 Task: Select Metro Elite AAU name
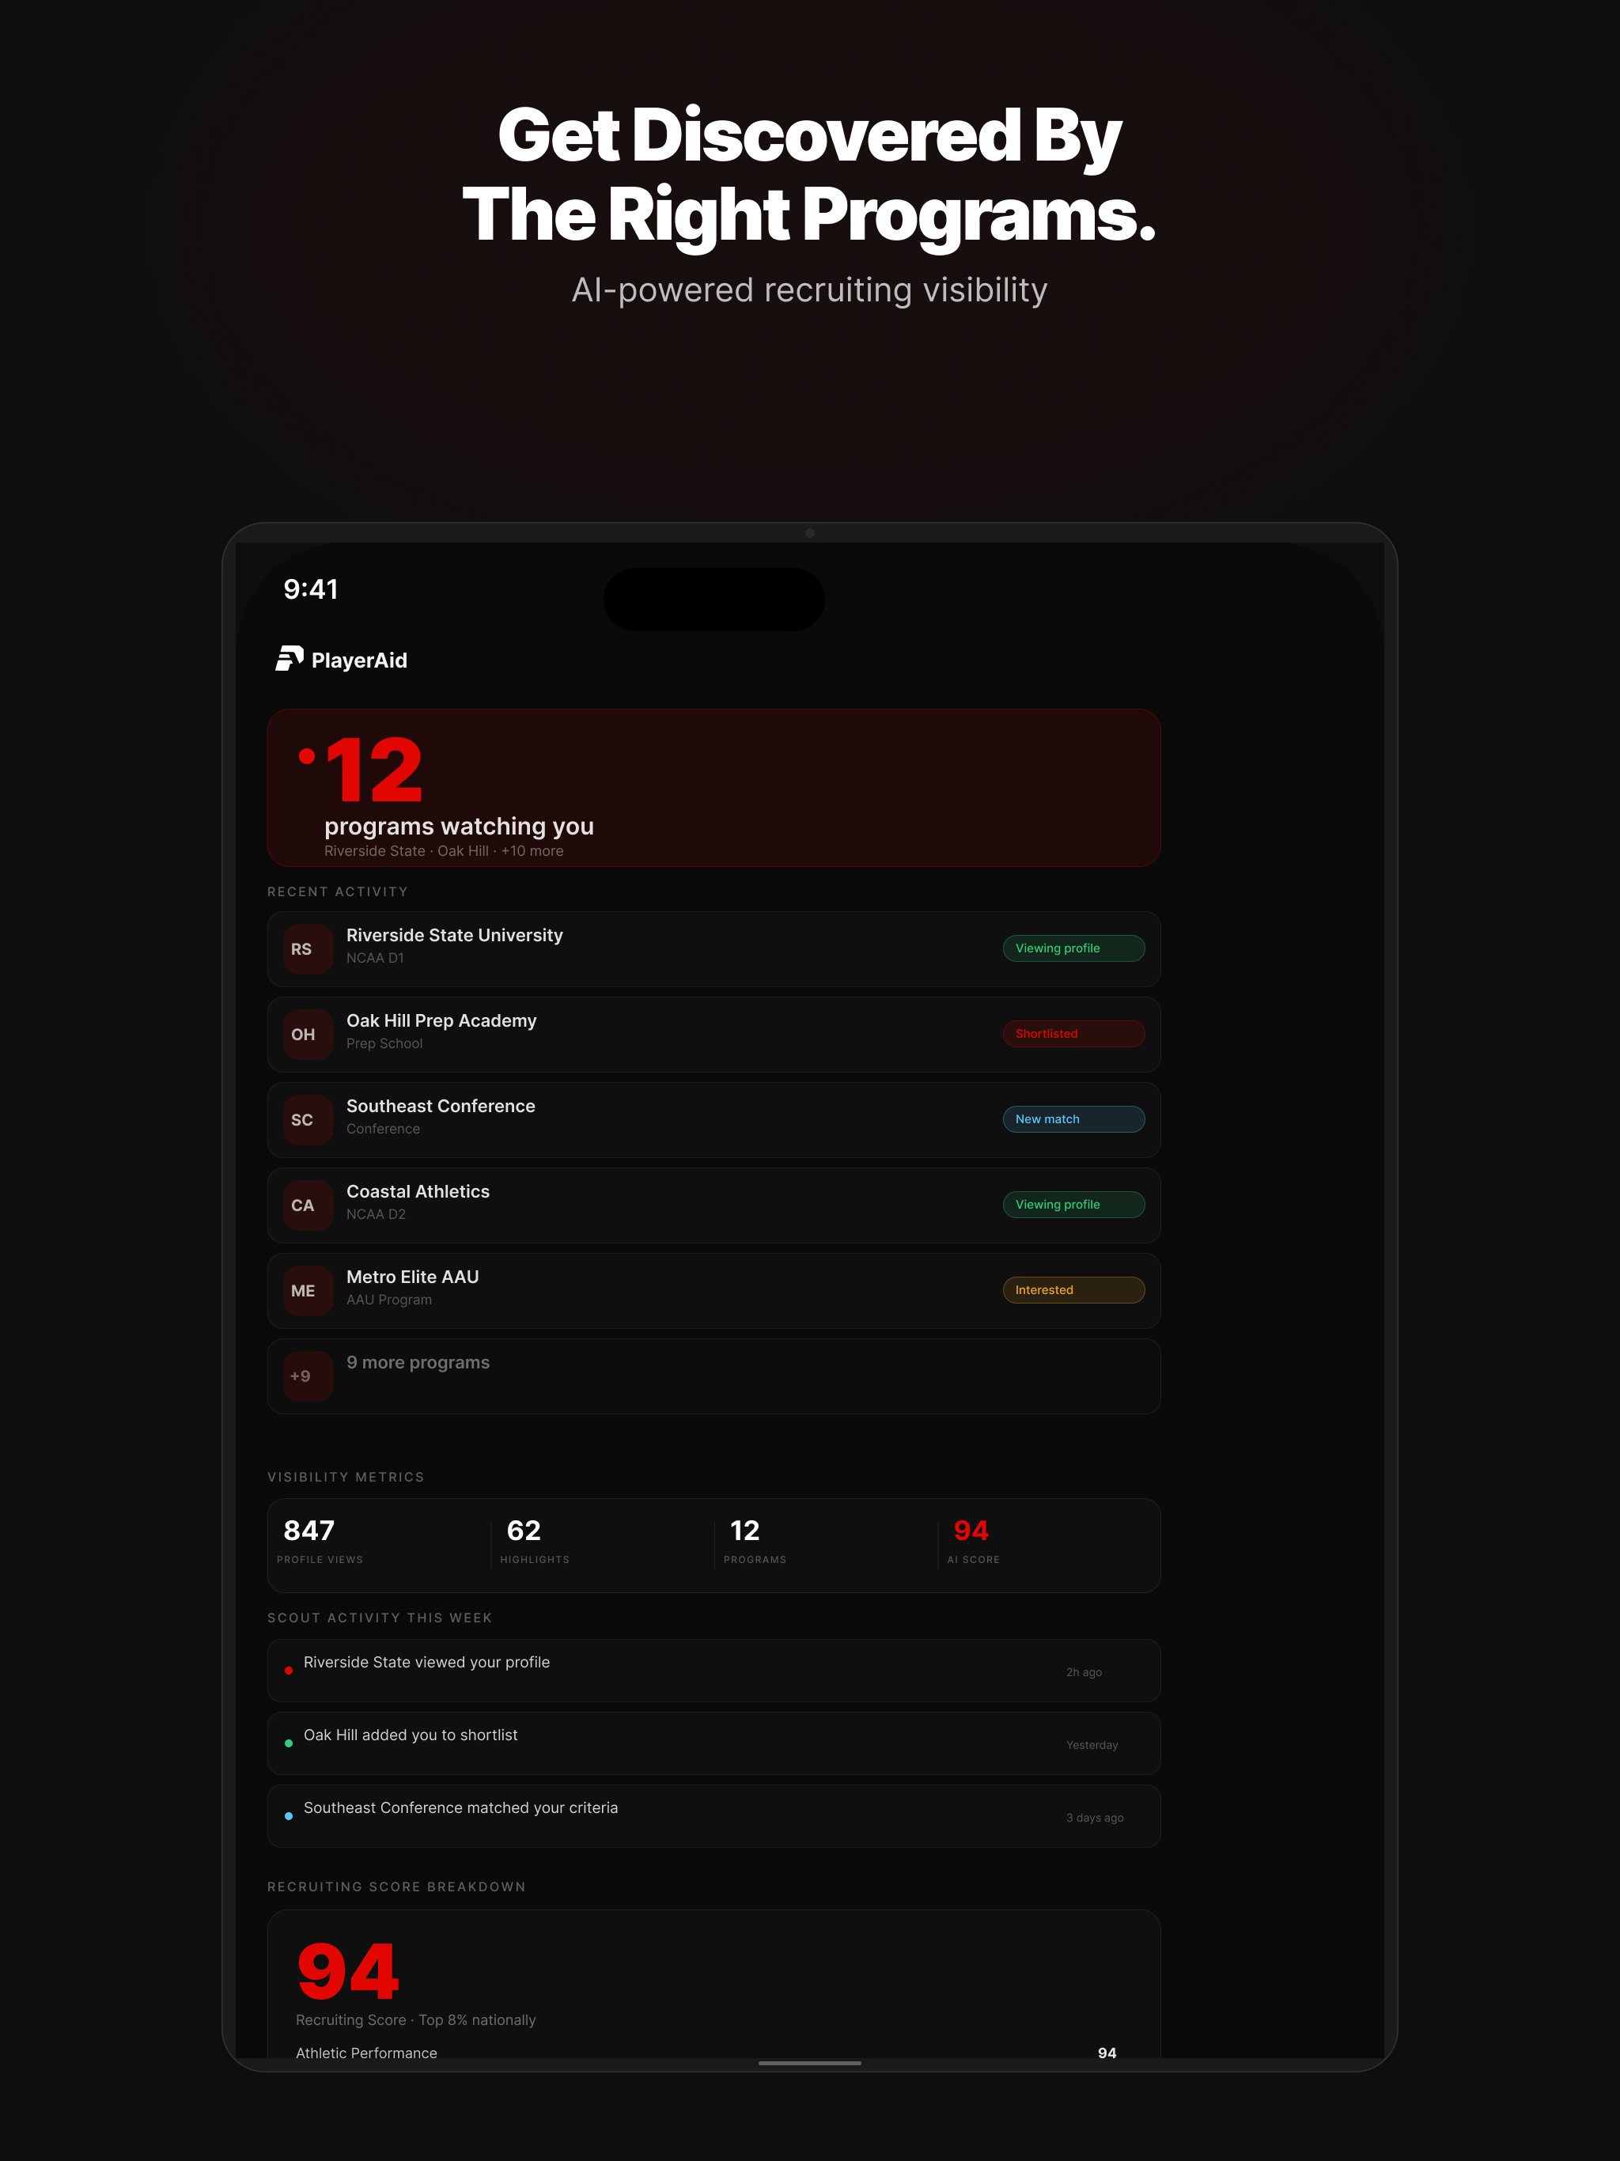pos(412,1277)
